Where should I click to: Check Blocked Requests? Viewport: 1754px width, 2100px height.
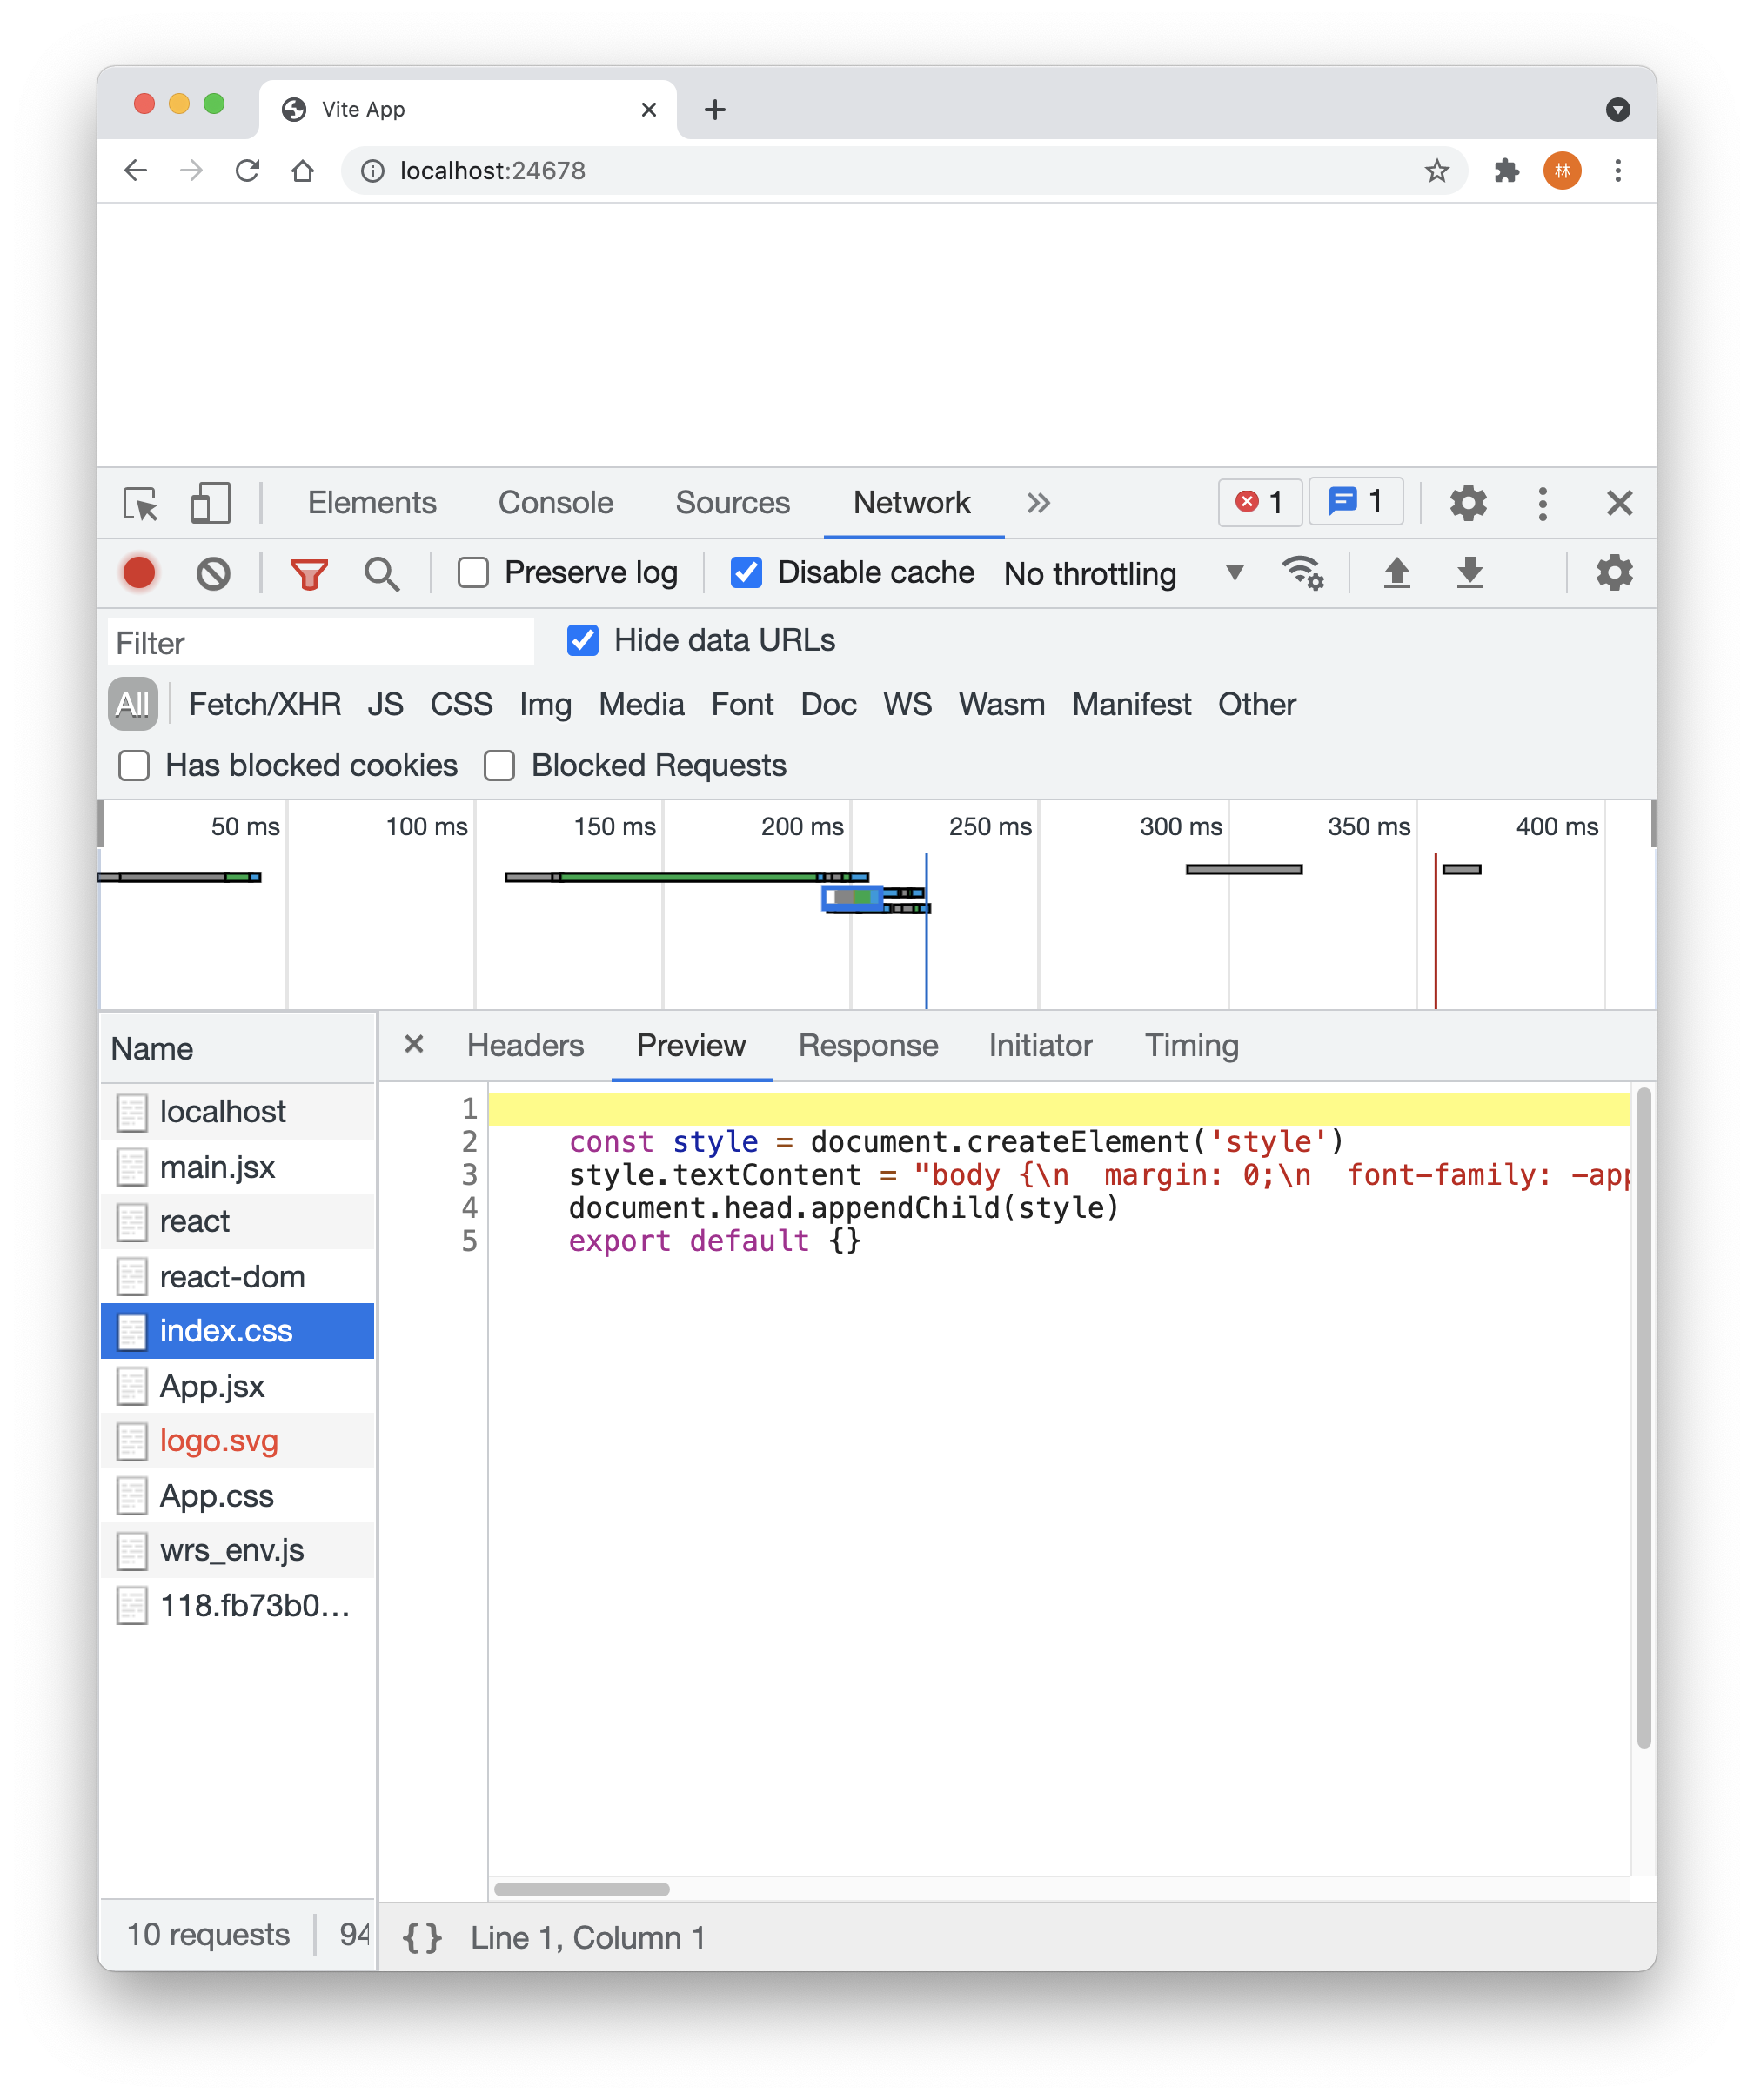pos(499,766)
